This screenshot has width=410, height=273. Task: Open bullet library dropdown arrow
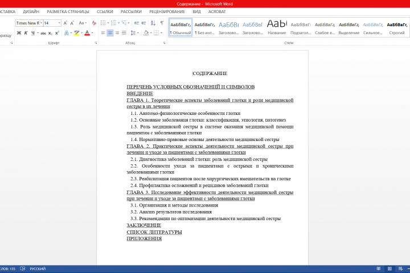[108, 23]
